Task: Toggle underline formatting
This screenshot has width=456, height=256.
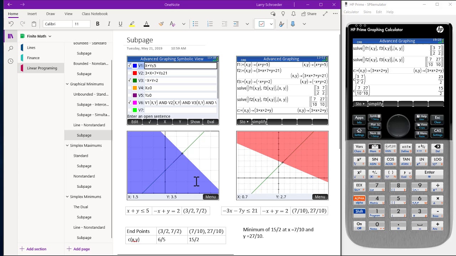Action: pos(120,24)
